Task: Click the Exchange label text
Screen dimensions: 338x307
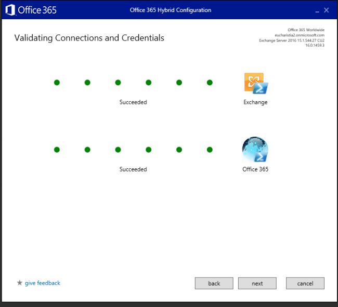Action: (255, 102)
